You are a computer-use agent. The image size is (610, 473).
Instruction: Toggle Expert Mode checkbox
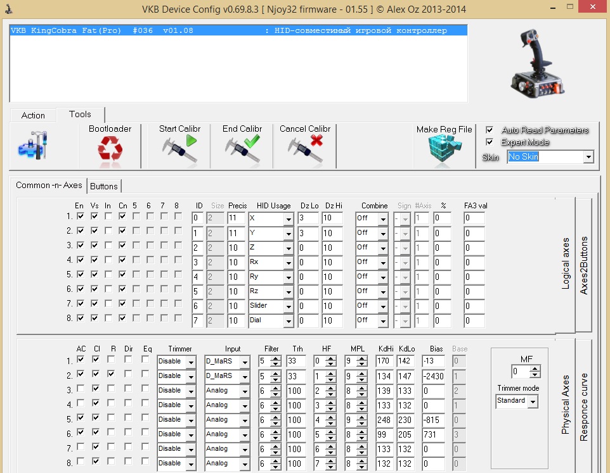tap(490, 142)
